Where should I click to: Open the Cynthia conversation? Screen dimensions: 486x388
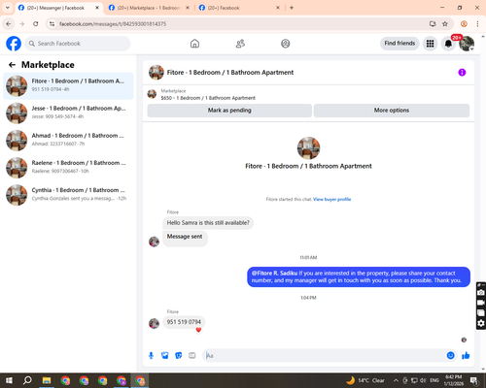click(68, 194)
